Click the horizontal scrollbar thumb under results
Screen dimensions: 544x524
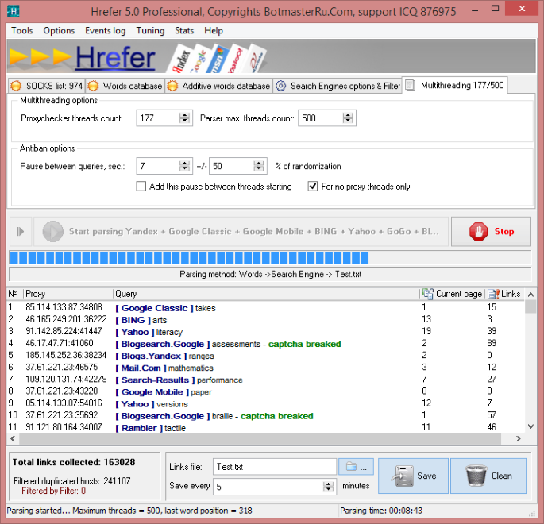[x=260, y=439]
